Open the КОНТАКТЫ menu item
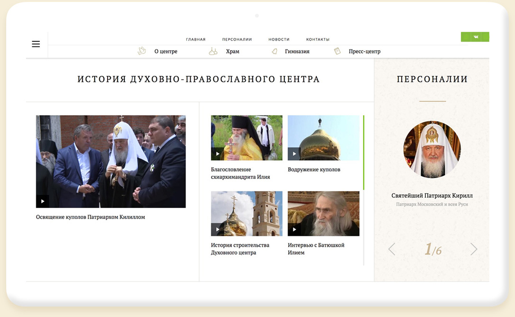The width and height of the screenshot is (515, 317). [318, 39]
